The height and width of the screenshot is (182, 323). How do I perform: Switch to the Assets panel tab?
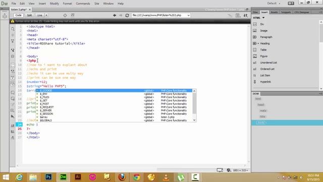pos(274,12)
